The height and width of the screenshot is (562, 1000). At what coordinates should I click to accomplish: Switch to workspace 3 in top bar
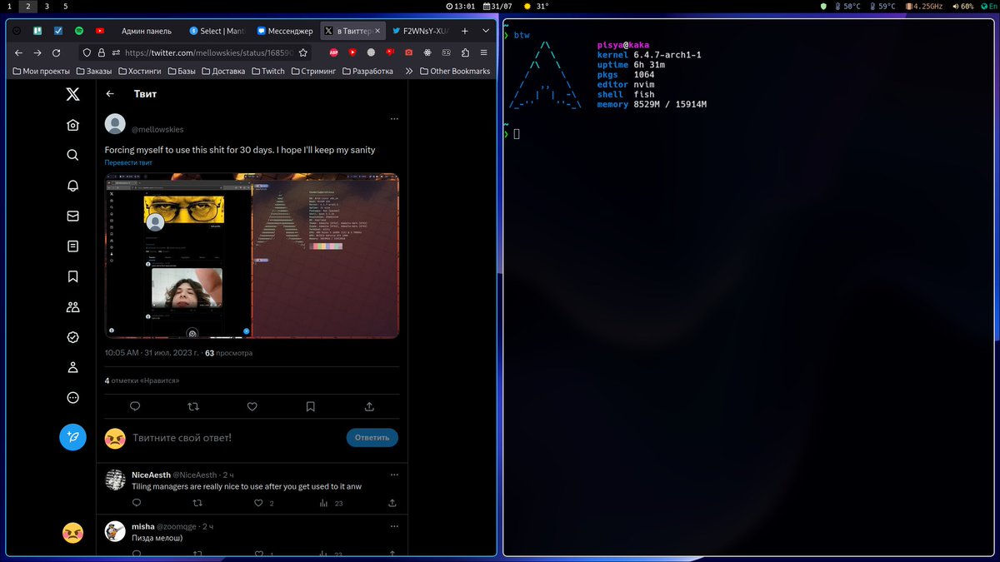pyautogui.click(x=46, y=6)
